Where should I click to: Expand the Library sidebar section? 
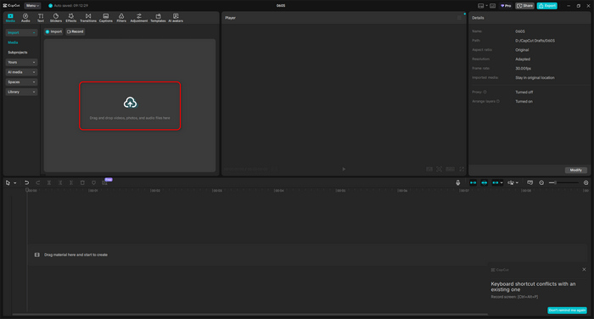coord(21,92)
